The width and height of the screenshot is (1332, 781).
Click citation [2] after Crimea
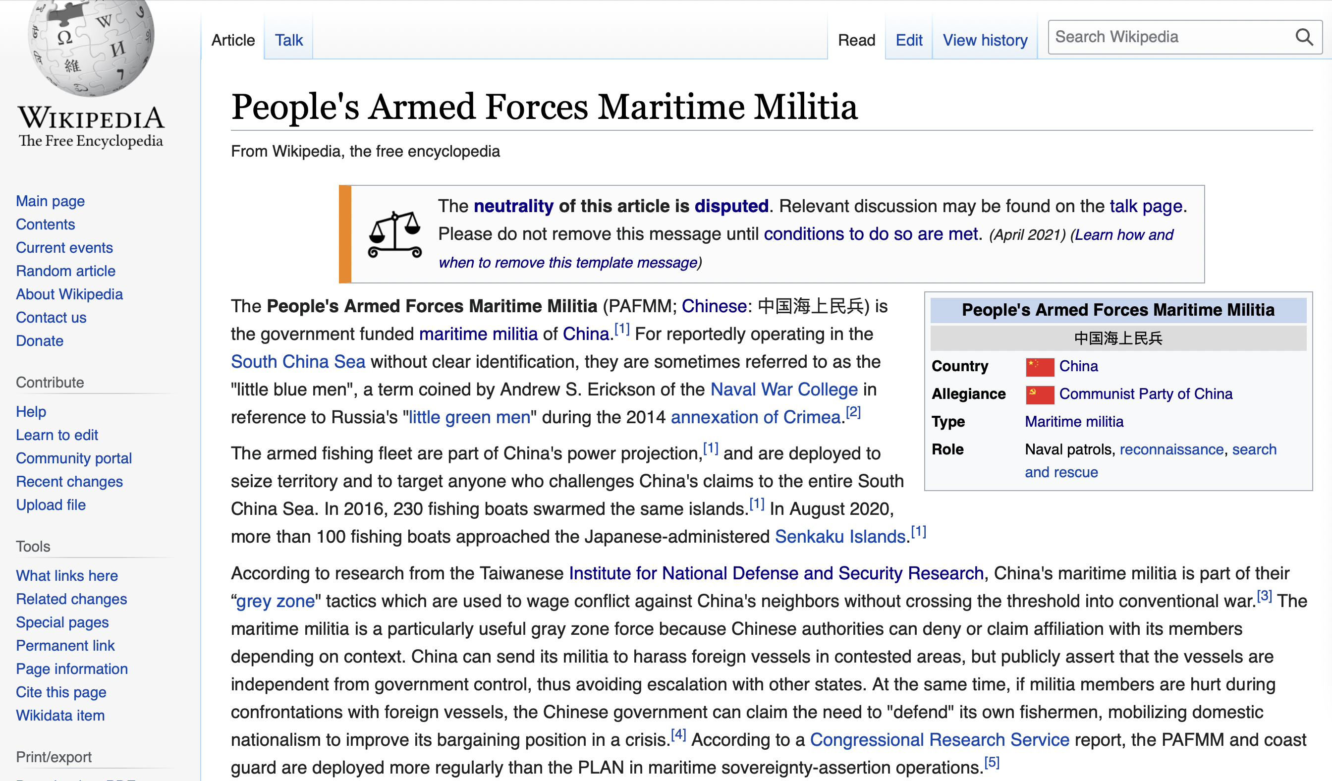click(854, 412)
